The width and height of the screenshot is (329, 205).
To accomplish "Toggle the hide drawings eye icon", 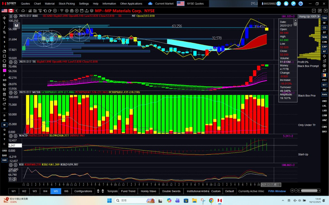I will click(4, 85).
